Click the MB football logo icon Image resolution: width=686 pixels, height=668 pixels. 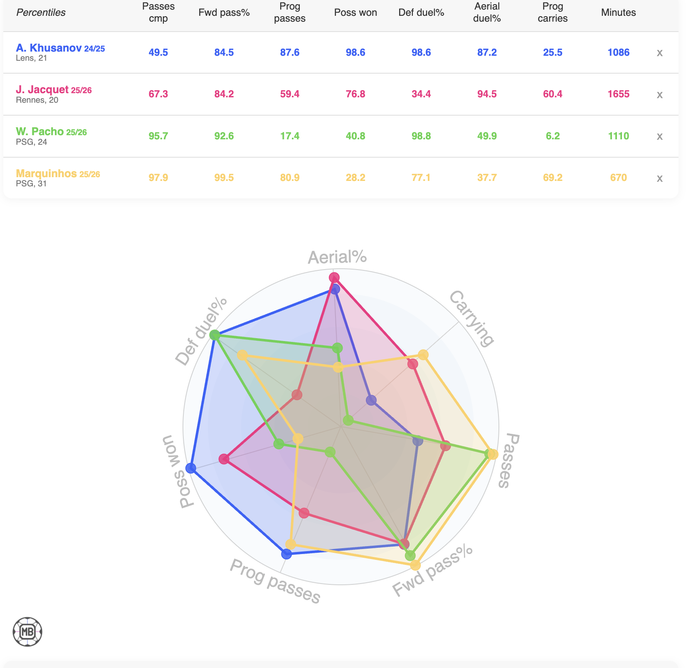click(x=27, y=632)
